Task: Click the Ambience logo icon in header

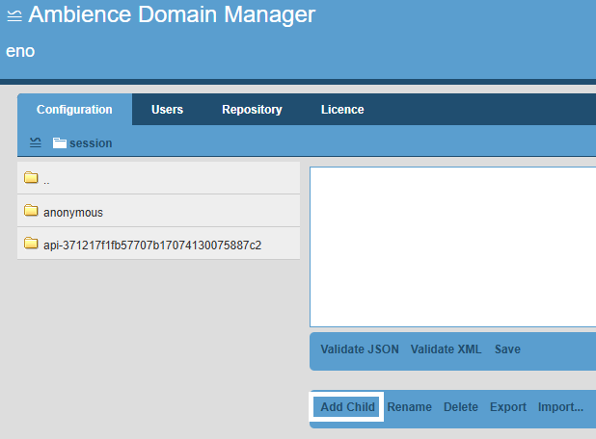Action: pyautogui.click(x=14, y=15)
